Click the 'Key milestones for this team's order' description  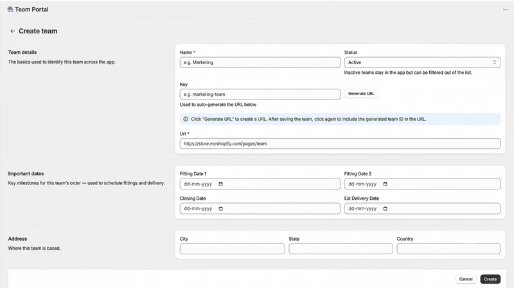point(86,183)
